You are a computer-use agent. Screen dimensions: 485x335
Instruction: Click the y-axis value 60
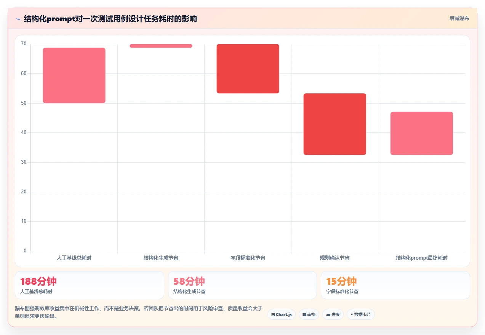tap(24, 73)
